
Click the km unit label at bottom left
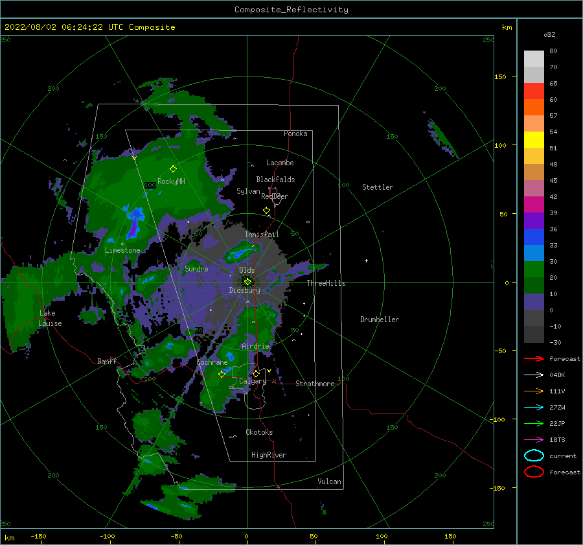[9, 538]
